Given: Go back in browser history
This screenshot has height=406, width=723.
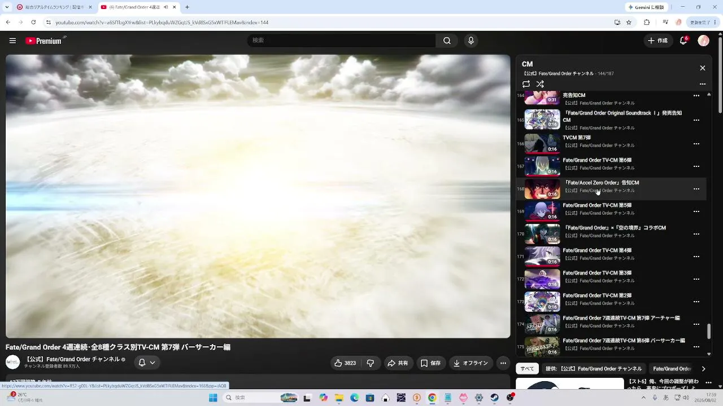Looking at the screenshot, I should coord(8,23).
